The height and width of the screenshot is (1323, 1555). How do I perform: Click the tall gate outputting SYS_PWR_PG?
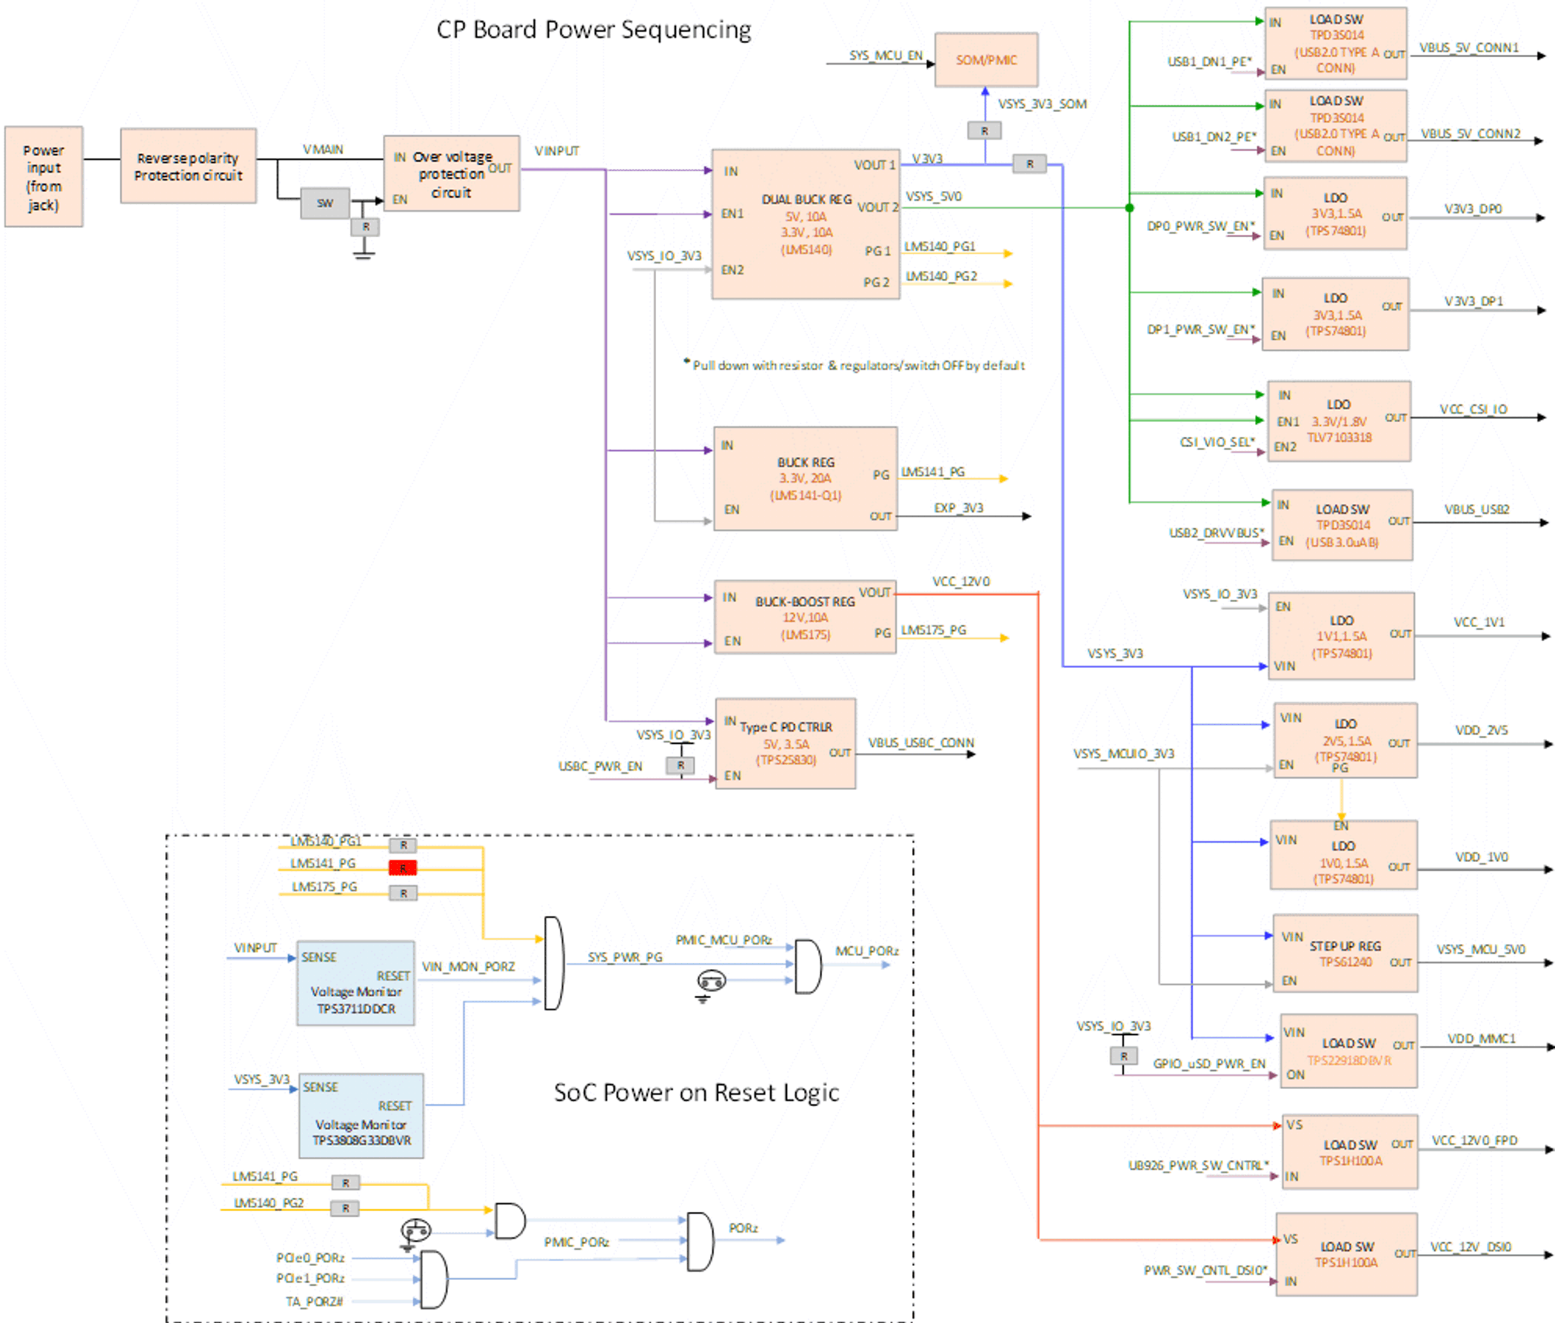click(x=555, y=963)
